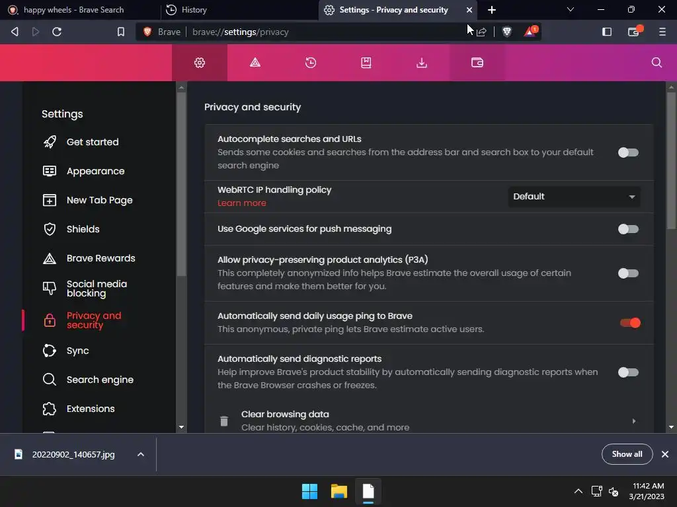Open WebRTC IP handling policy Default dropdown

(x=575, y=197)
